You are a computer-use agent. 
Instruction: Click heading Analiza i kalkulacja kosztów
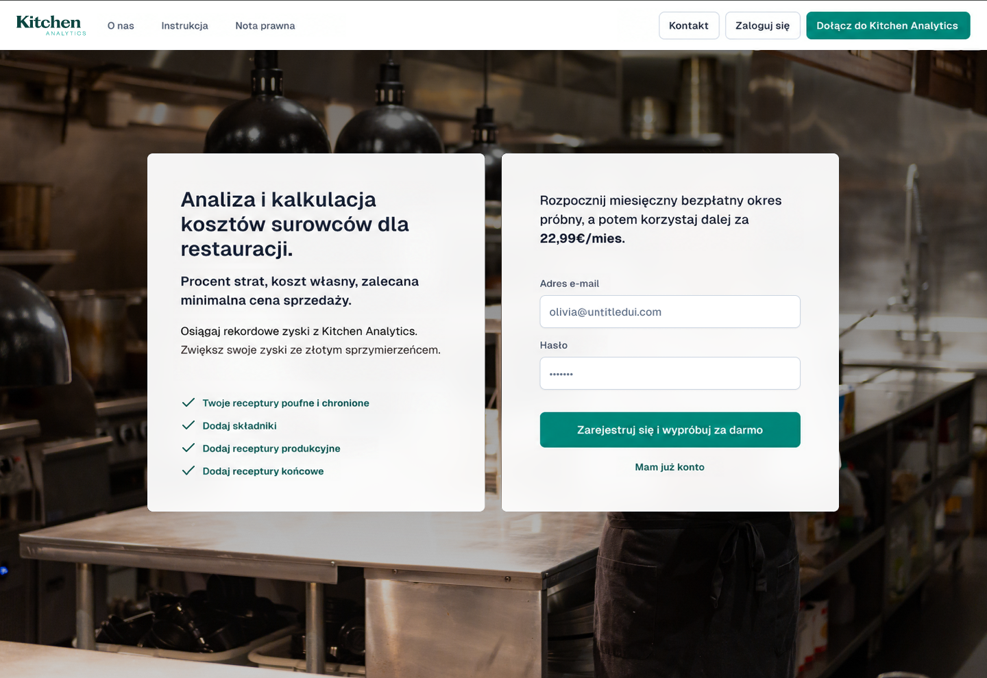pos(295,224)
